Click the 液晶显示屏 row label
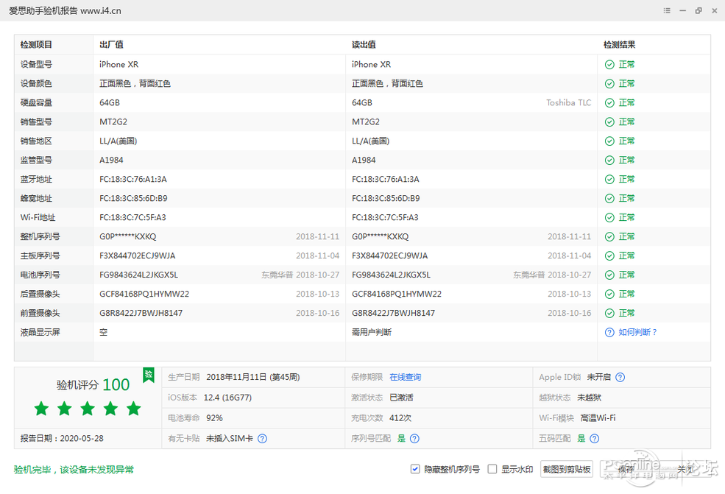 (40, 333)
